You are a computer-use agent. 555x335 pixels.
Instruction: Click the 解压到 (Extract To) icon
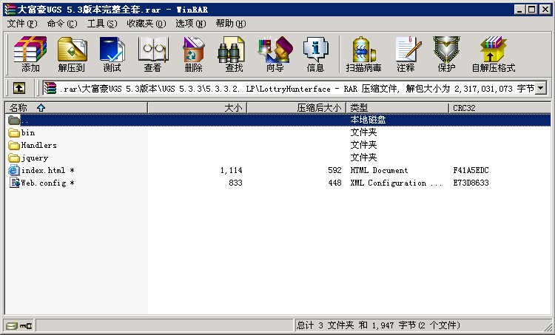(71, 54)
